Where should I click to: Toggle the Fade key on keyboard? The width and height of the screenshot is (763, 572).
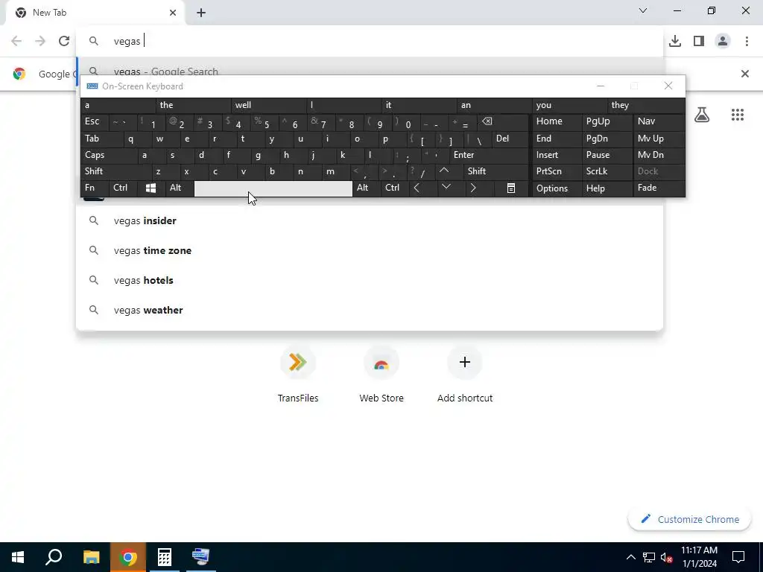659,188
